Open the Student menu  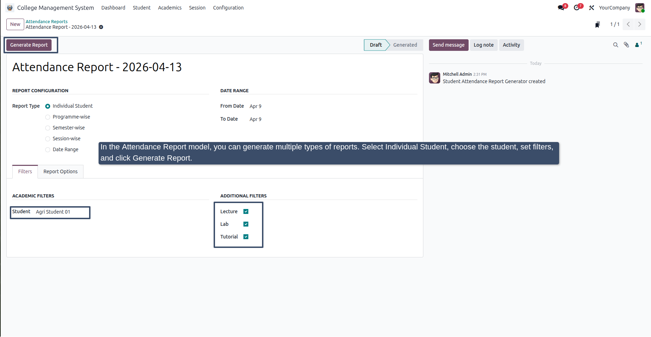[x=142, y=8]
